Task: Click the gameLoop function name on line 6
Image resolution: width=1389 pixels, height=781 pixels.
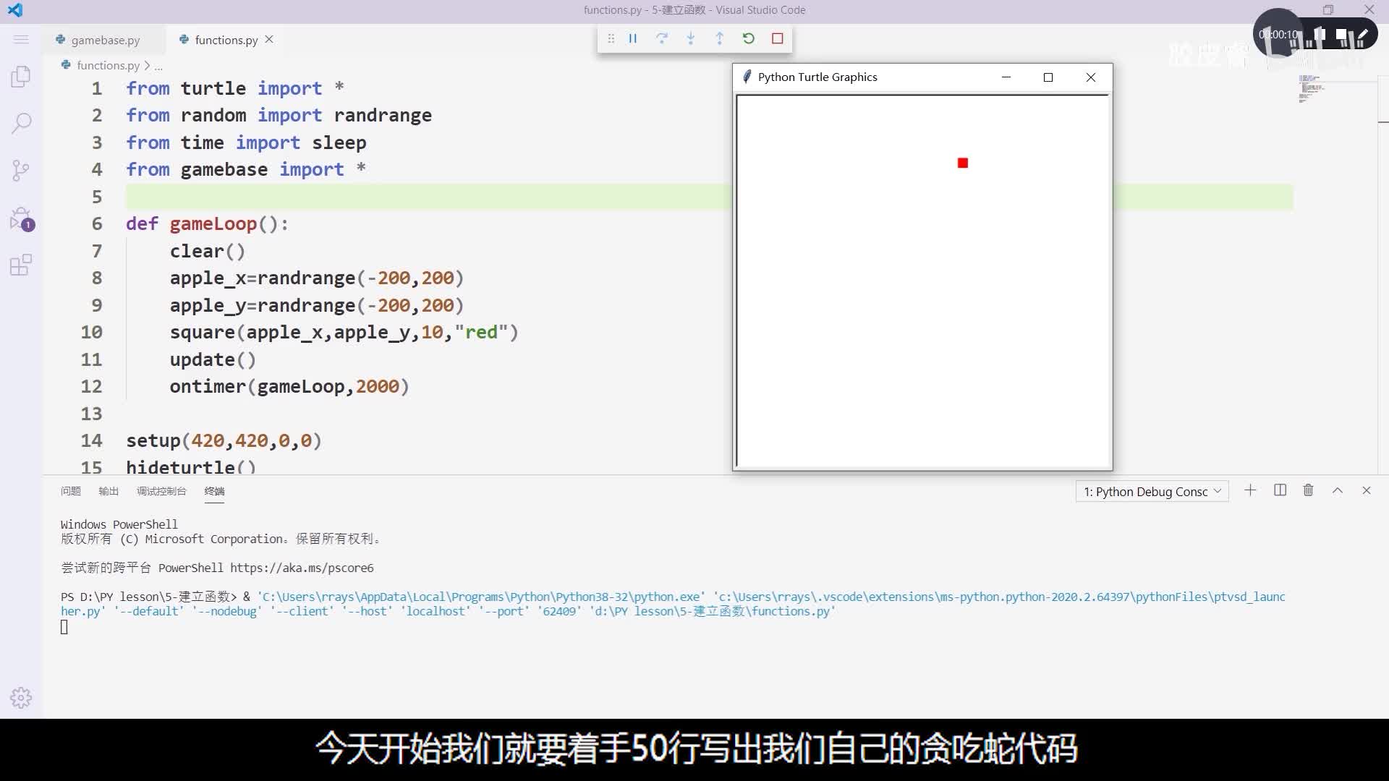Action: click(x=213, y=224)
